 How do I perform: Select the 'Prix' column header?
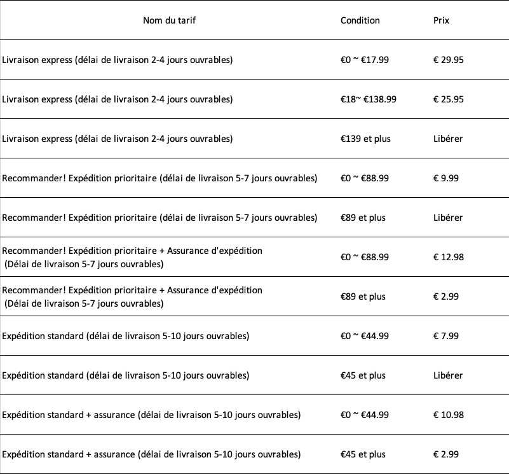pyautogui.click(x=441, y=20)
